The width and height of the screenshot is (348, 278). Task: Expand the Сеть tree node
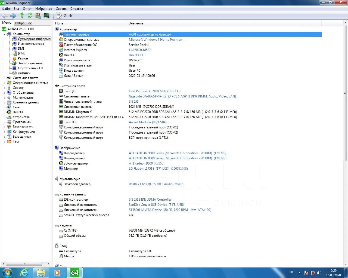click(x=4, y=108)
